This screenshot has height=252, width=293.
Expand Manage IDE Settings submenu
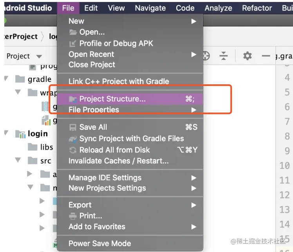[130, 178]
